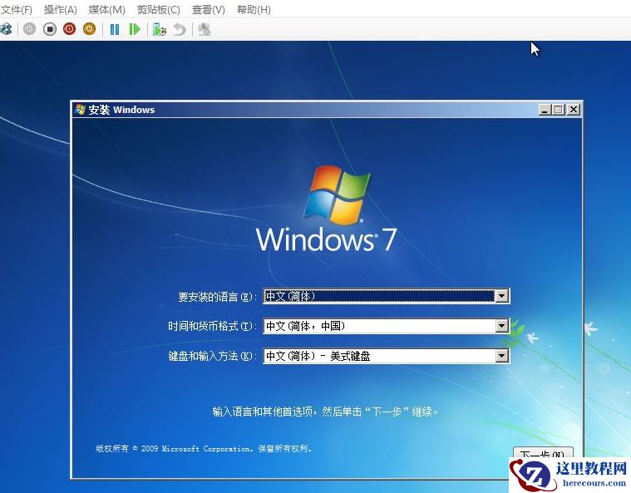
Task: Expand the 要安装的语言 dropdown arrow
Action: pos(501,296)
